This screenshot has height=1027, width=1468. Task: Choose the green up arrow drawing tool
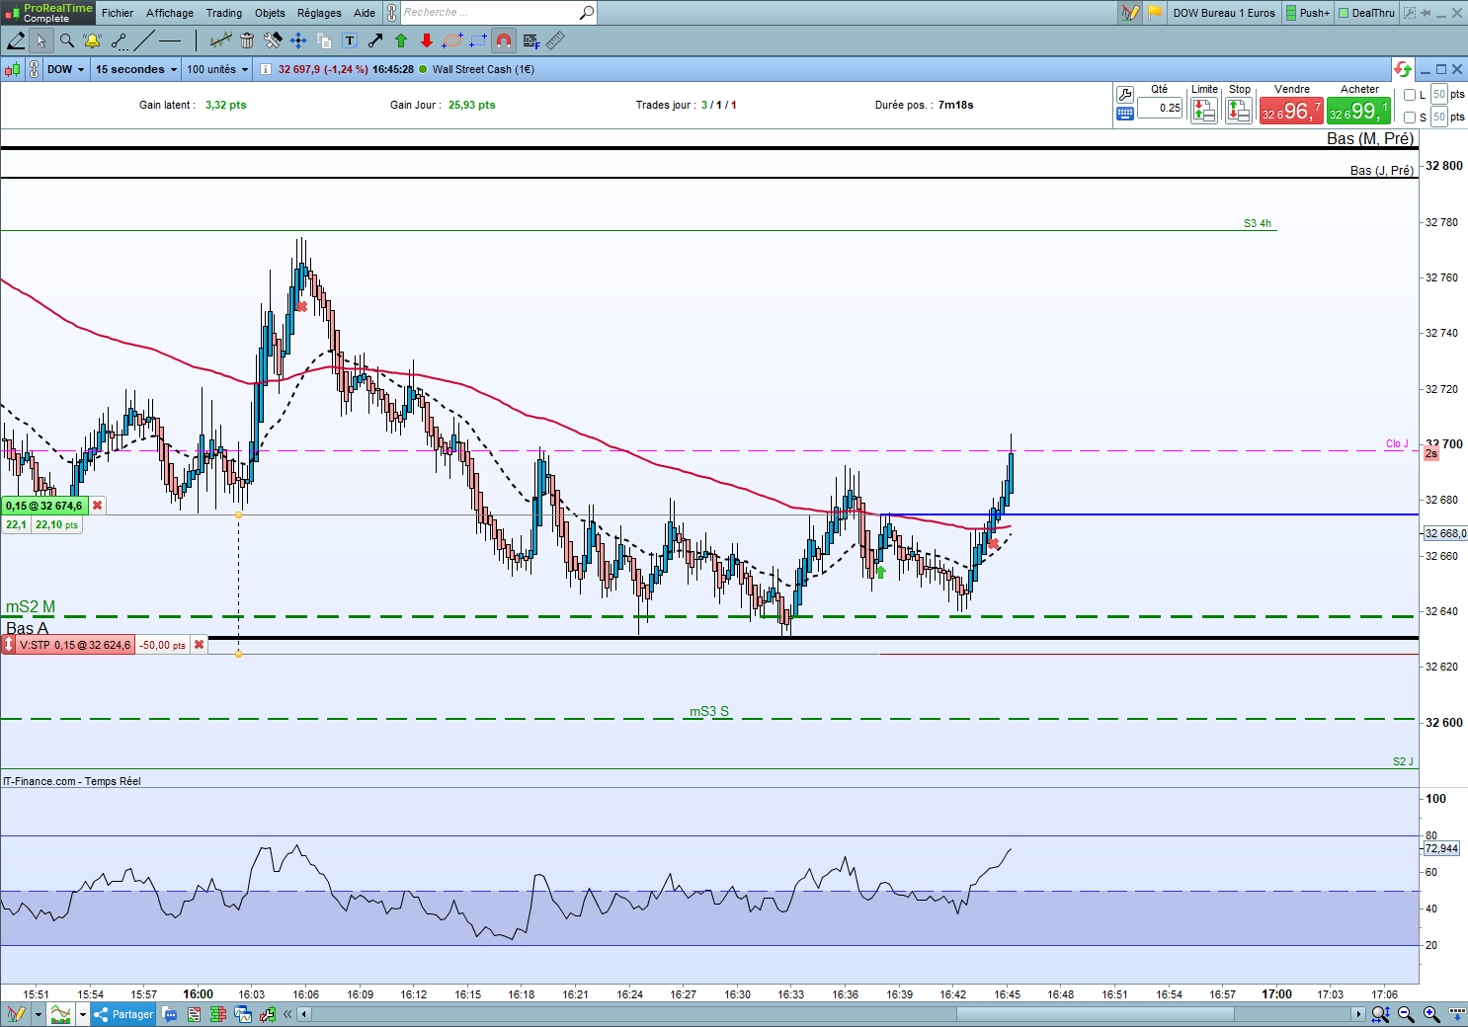(401, 40)
